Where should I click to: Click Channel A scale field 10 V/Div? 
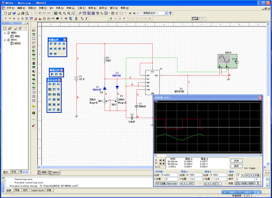(194, 175)
